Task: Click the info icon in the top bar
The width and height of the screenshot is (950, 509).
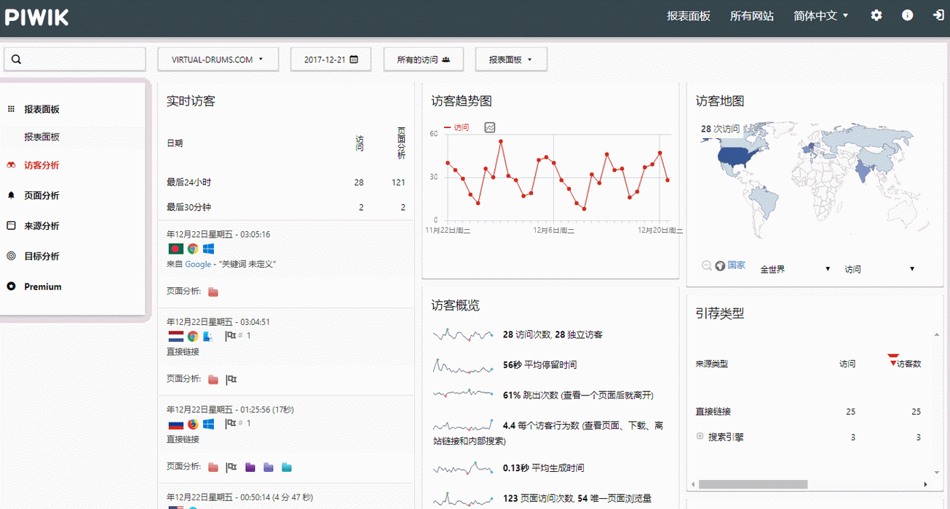Action: pyautogui.click(x=907, y=15)
